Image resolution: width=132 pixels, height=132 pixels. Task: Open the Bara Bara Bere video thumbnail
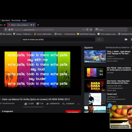pos(95,86)
